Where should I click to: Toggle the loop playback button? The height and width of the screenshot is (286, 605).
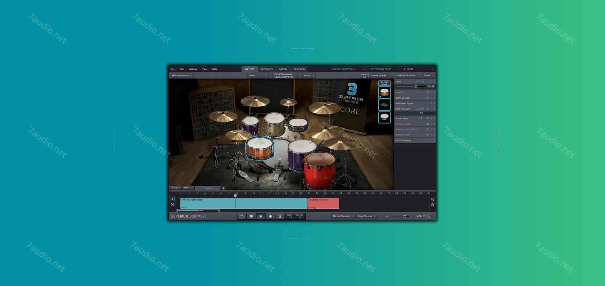pyautogui.click(x=242, y=216)
